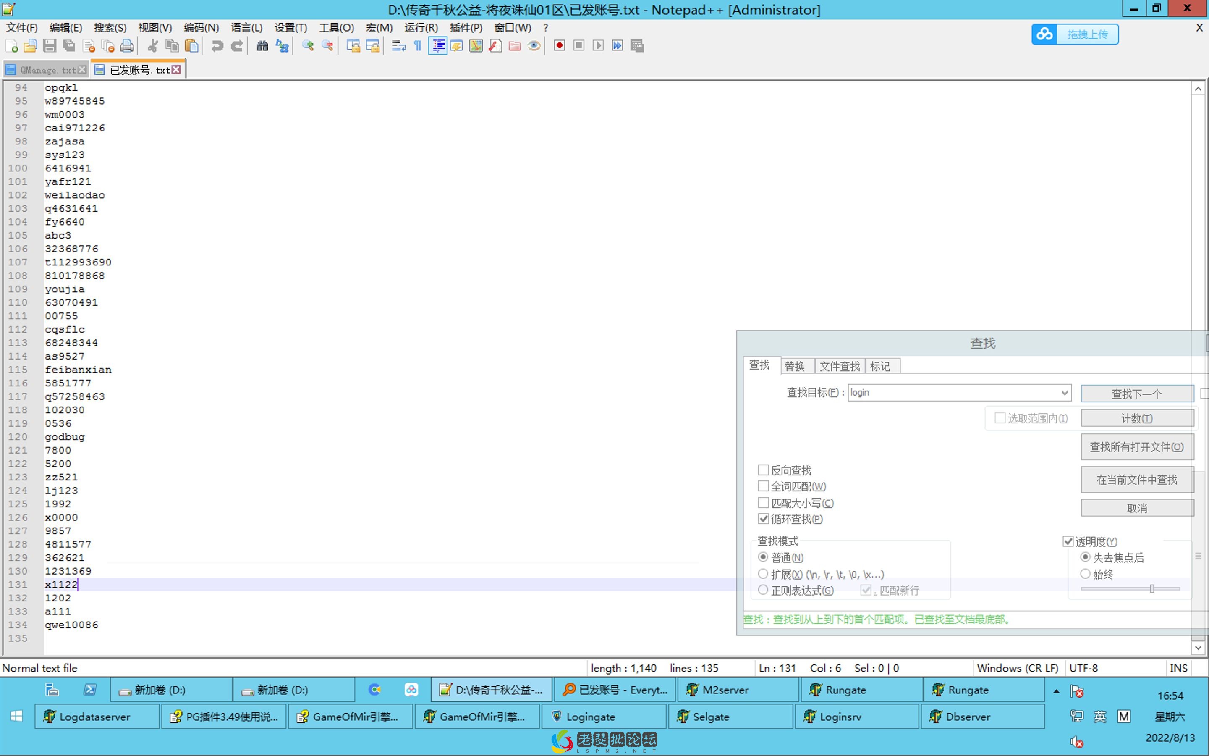Redo action via toolbar icon
1209x756 pixels.
tap(237, 46)
